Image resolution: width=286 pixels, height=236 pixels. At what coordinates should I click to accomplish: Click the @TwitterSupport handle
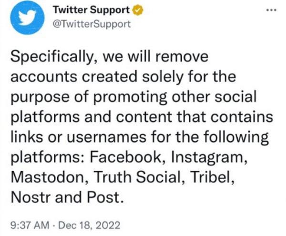pos(92,24)
